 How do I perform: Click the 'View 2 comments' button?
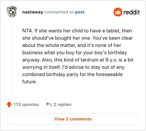73,119
